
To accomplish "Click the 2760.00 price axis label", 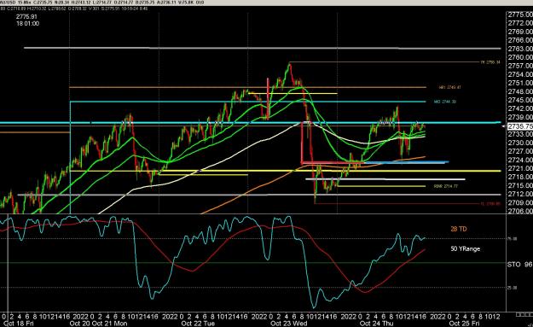I will (x=520, y=57).
